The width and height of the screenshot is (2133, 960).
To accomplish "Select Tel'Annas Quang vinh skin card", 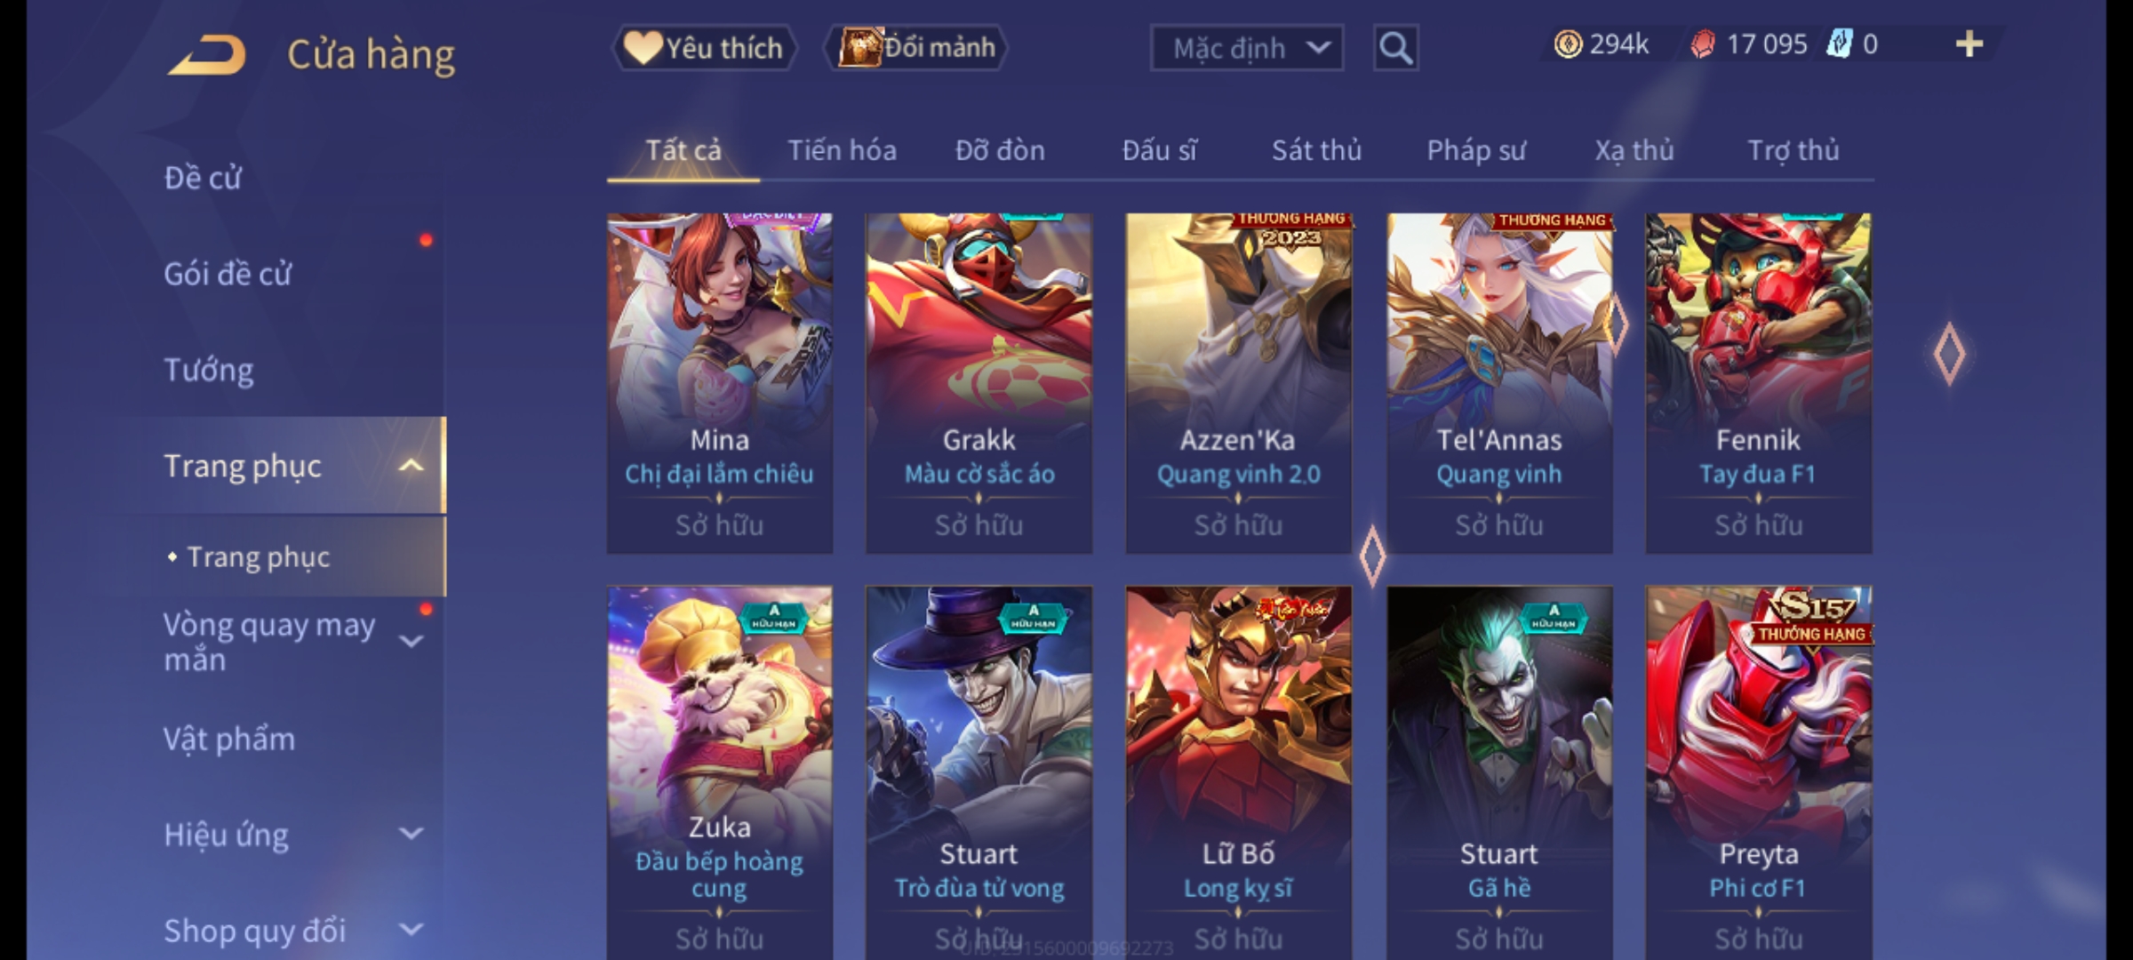I will point(1499,383).
